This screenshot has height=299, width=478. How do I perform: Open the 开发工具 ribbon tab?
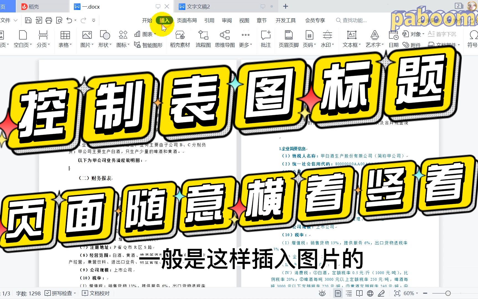[286, 20]
